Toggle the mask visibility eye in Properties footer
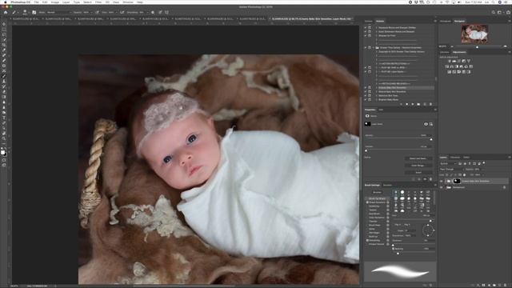The image size is (512, 288). (x=425, y=179)
